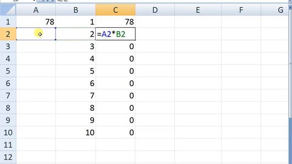Click cell C8 showing 0
The height and width of the screenshot is (164, 292).
(115, 108)
